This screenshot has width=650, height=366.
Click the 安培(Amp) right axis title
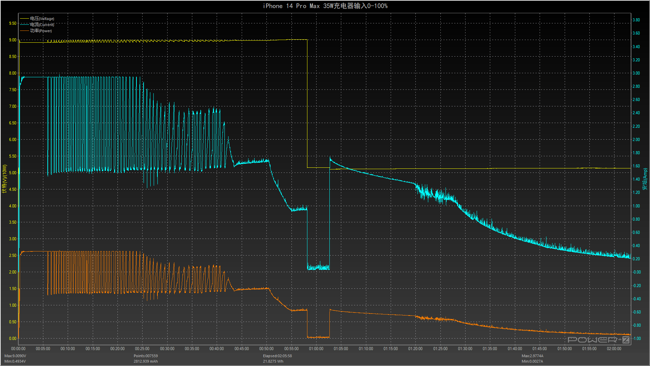645,179
